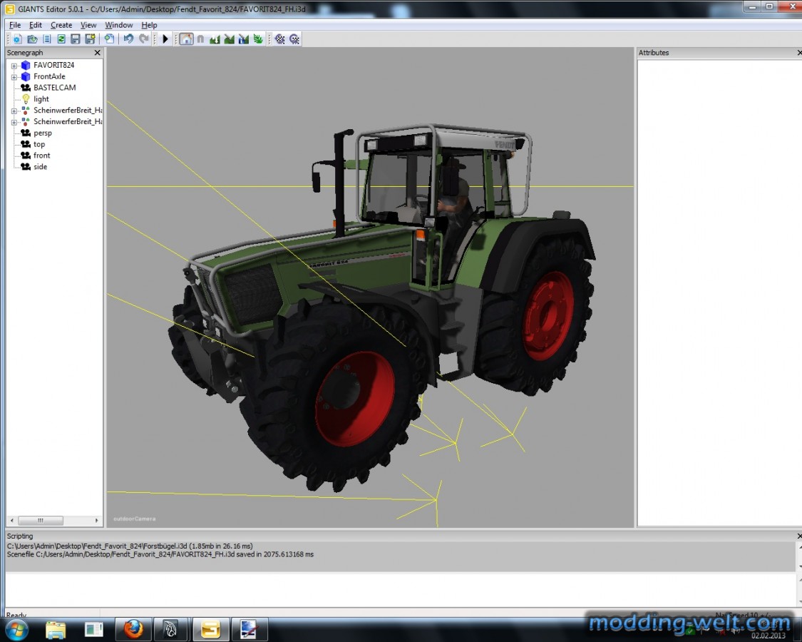Select the persp camera node
This screenshot has height=642, width=802.
(43, 133)
